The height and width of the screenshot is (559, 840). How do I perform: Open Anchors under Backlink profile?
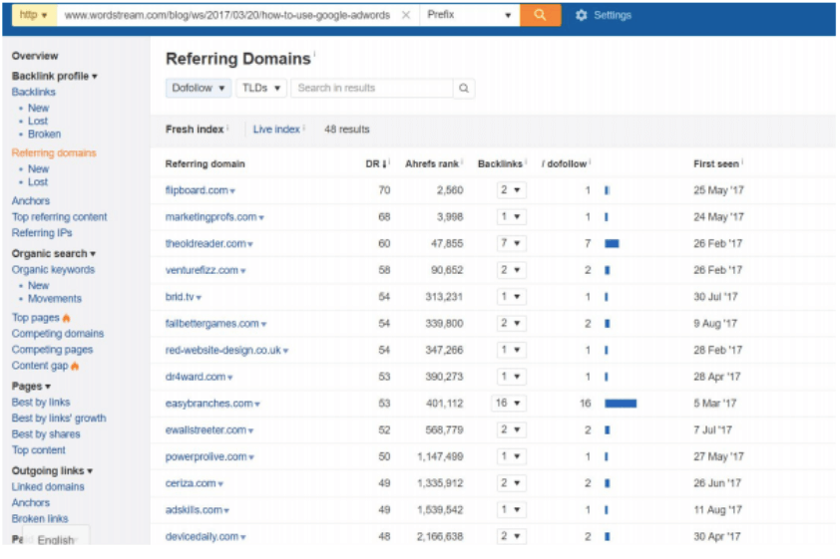click(31, 201)
